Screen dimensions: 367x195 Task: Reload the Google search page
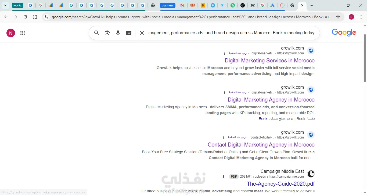point(25,17)
